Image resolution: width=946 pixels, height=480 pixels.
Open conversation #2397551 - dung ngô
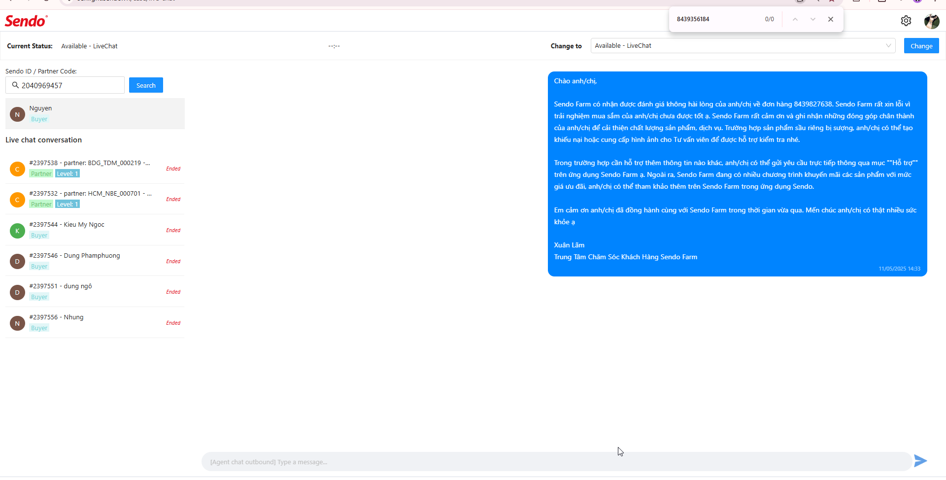pos(95,292)
